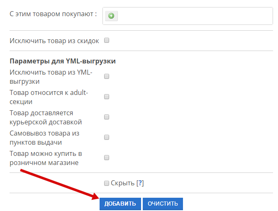Toggle the 'Скрыть' checkbox
The image size is (278, 211).
[x=107, y=183]
